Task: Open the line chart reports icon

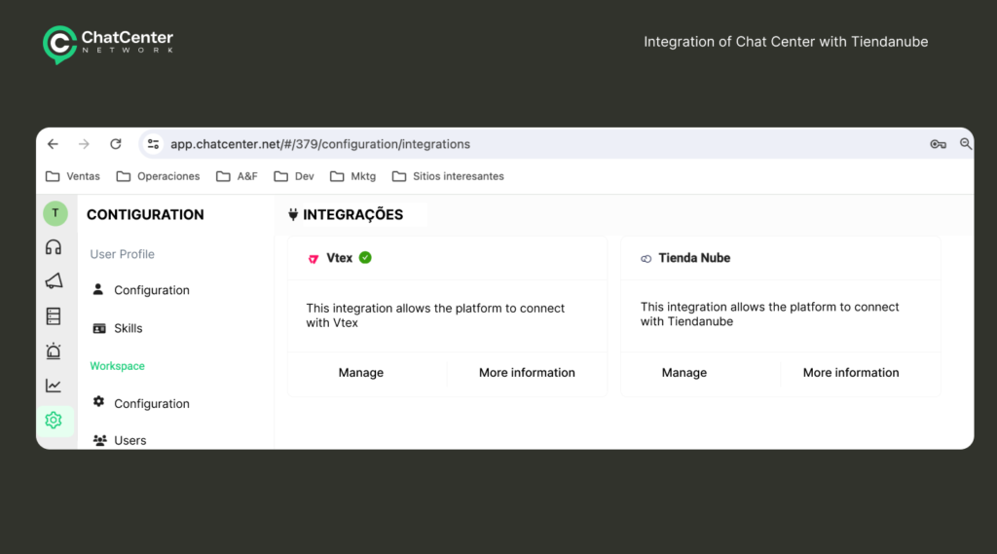Action: (x=54, y=386)
